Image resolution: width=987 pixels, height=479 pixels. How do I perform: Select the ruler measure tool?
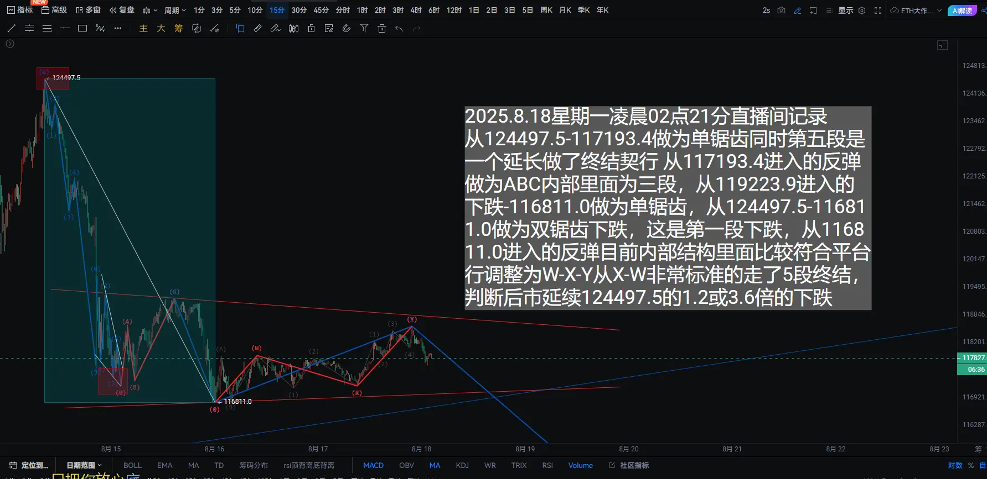point(258,28)
